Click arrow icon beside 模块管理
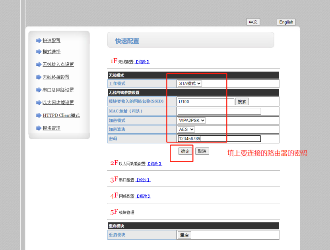Viewport: 330px width, 250px height. point(39,128)
